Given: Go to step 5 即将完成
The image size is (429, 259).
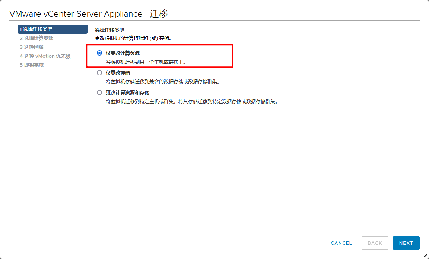Looking at the screenshot, I should 32,65.
